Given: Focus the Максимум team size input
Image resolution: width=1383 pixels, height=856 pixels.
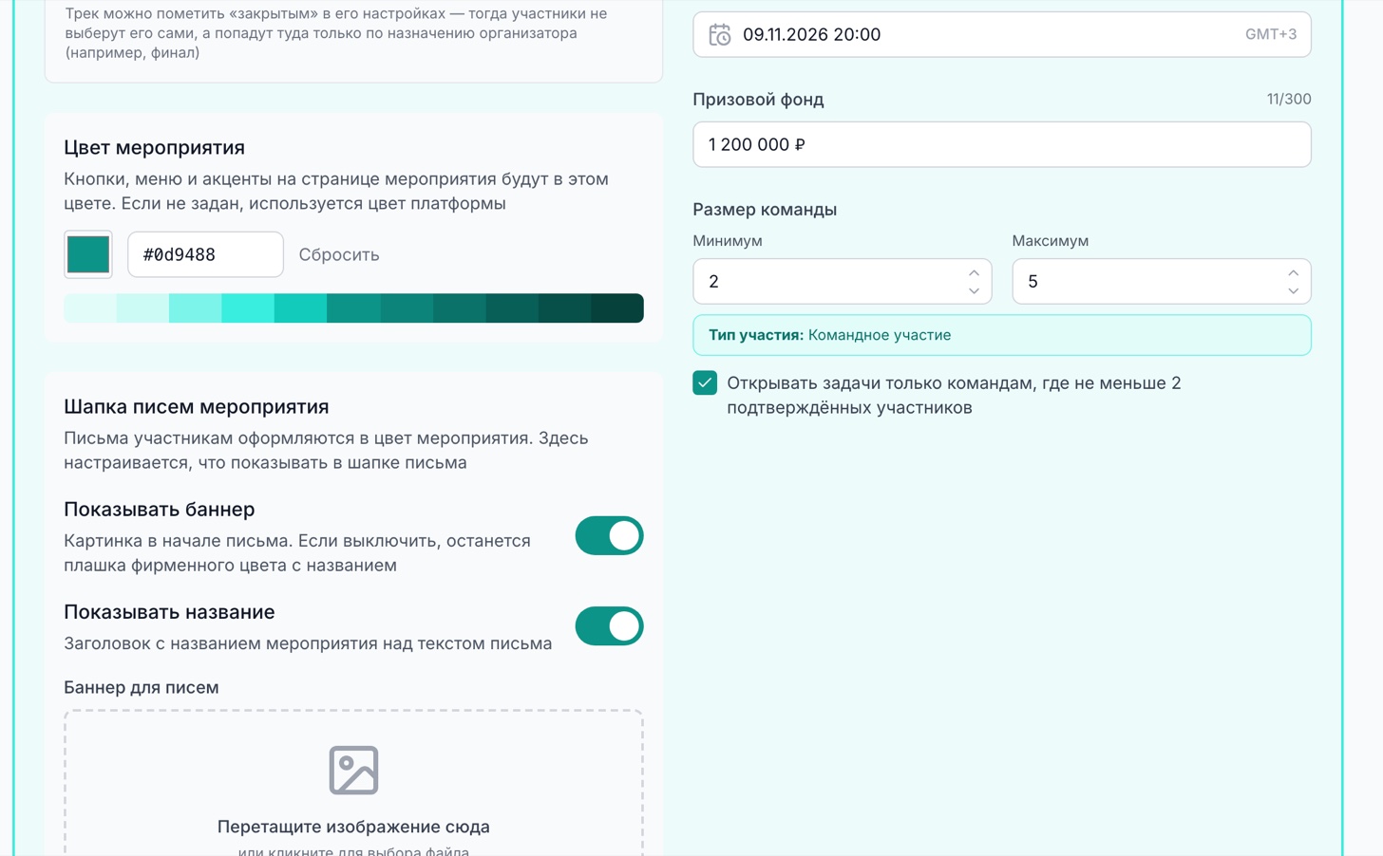Looking at the screenshot, I should coord(1162,281).
